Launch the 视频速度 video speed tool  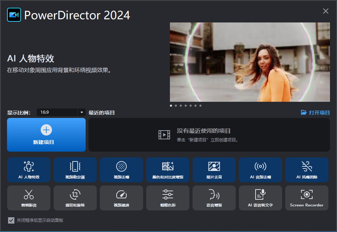pyautogui.click(x=121, y=198)
